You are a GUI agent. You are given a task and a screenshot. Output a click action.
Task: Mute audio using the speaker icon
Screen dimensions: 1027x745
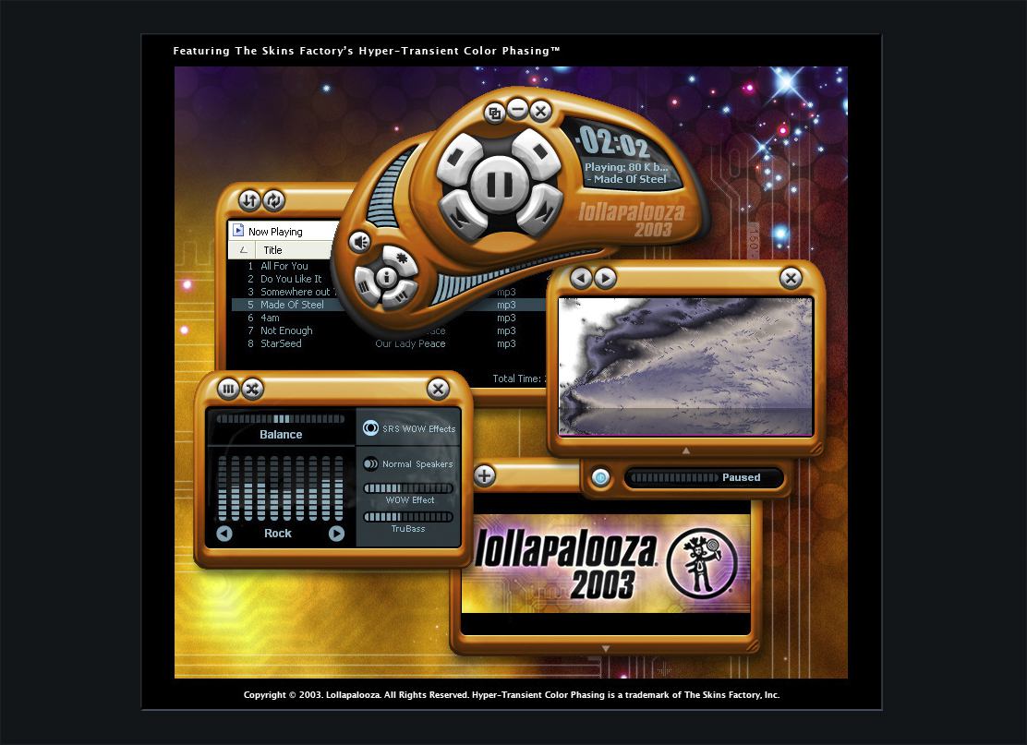359,243
